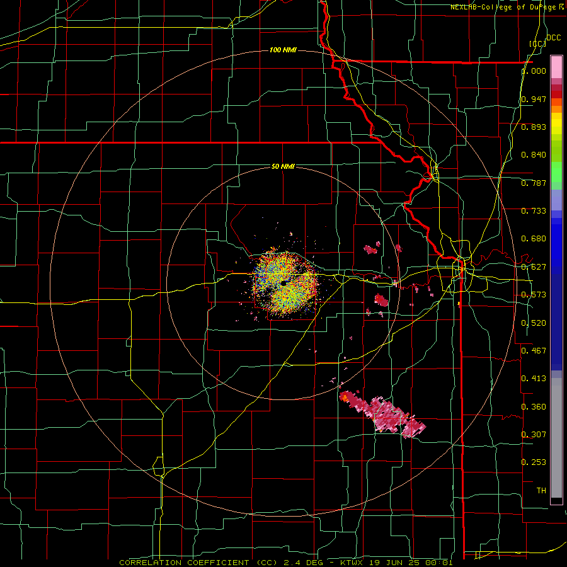Select the 0.360 legend value

tap(534, 407)
